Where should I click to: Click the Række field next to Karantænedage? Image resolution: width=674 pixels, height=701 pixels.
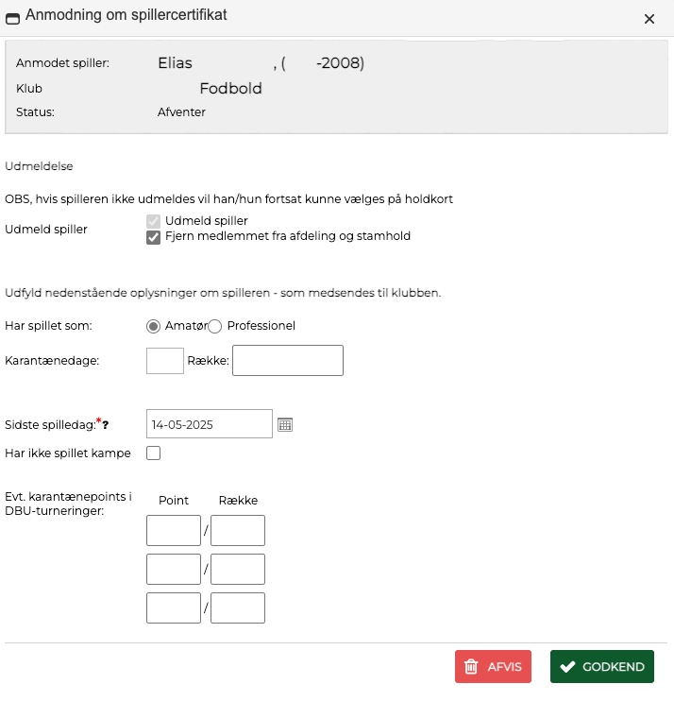pyautogui.click(x=287, y=360)
